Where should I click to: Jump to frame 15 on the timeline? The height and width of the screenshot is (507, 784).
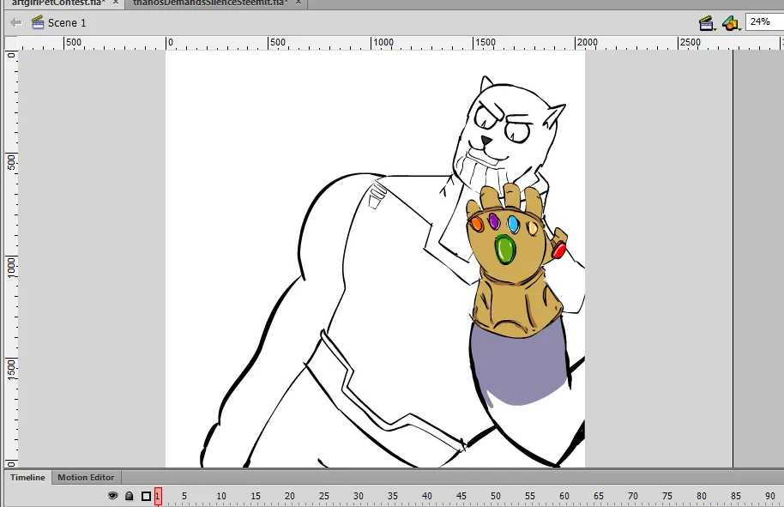pos(256,496)
